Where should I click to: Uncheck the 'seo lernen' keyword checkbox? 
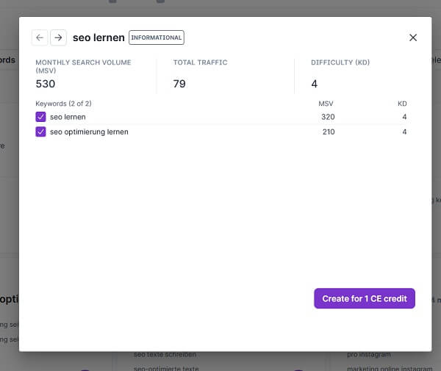click(40, 117)
